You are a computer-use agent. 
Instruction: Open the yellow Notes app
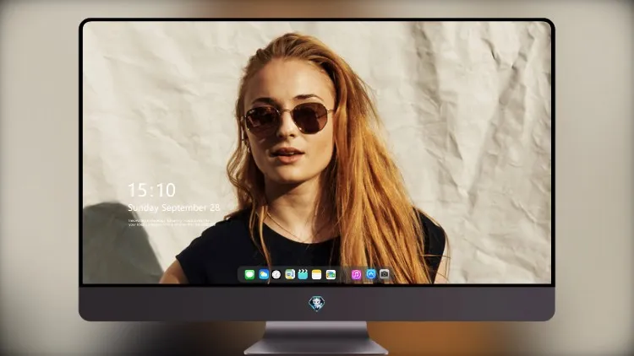pyautogui.click(x=317, y=275)
